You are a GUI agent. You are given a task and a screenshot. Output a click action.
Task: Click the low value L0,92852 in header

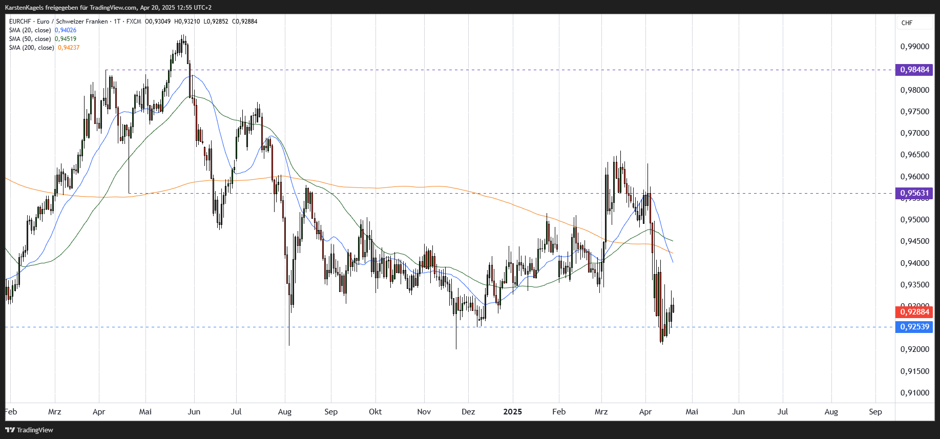[x=216, y=22]
